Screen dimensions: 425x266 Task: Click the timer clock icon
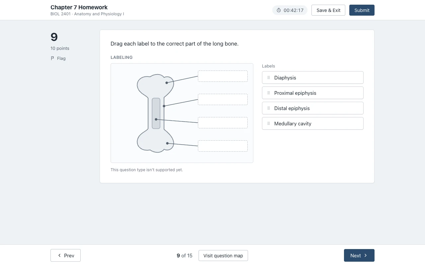(x=279, y=10)
